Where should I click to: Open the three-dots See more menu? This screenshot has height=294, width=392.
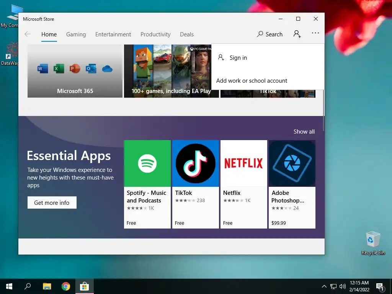(315, 33)
